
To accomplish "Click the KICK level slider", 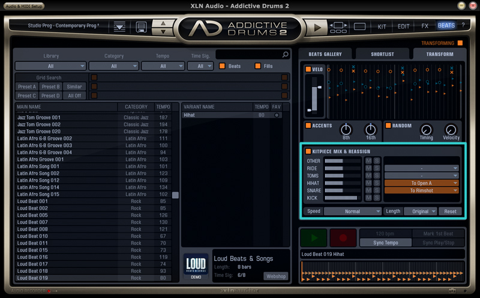I will pyautogui.click(x=343, y=198).
